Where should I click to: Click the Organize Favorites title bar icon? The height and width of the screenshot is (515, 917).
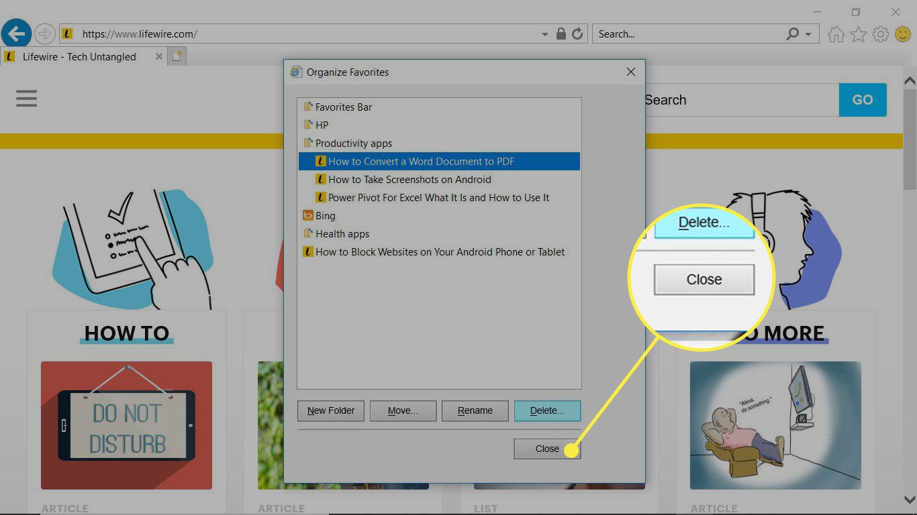[296, 72]
